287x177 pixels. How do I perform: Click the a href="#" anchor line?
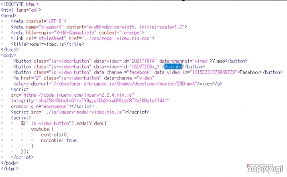pyautogui.click(x=83, y=78)
